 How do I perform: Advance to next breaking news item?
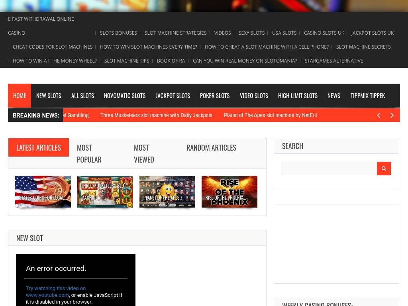coord(392,115)
